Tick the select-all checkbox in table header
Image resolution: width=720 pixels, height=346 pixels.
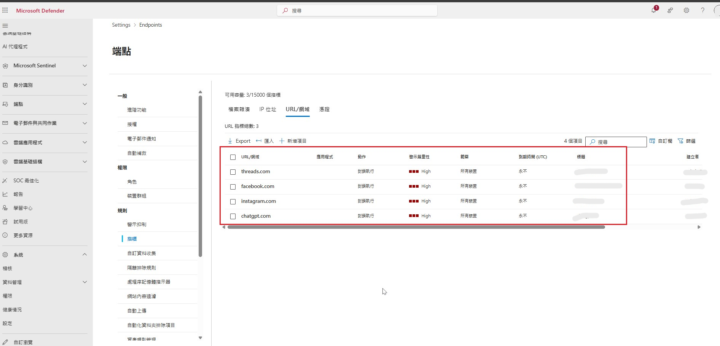click(x=233, y=157)
